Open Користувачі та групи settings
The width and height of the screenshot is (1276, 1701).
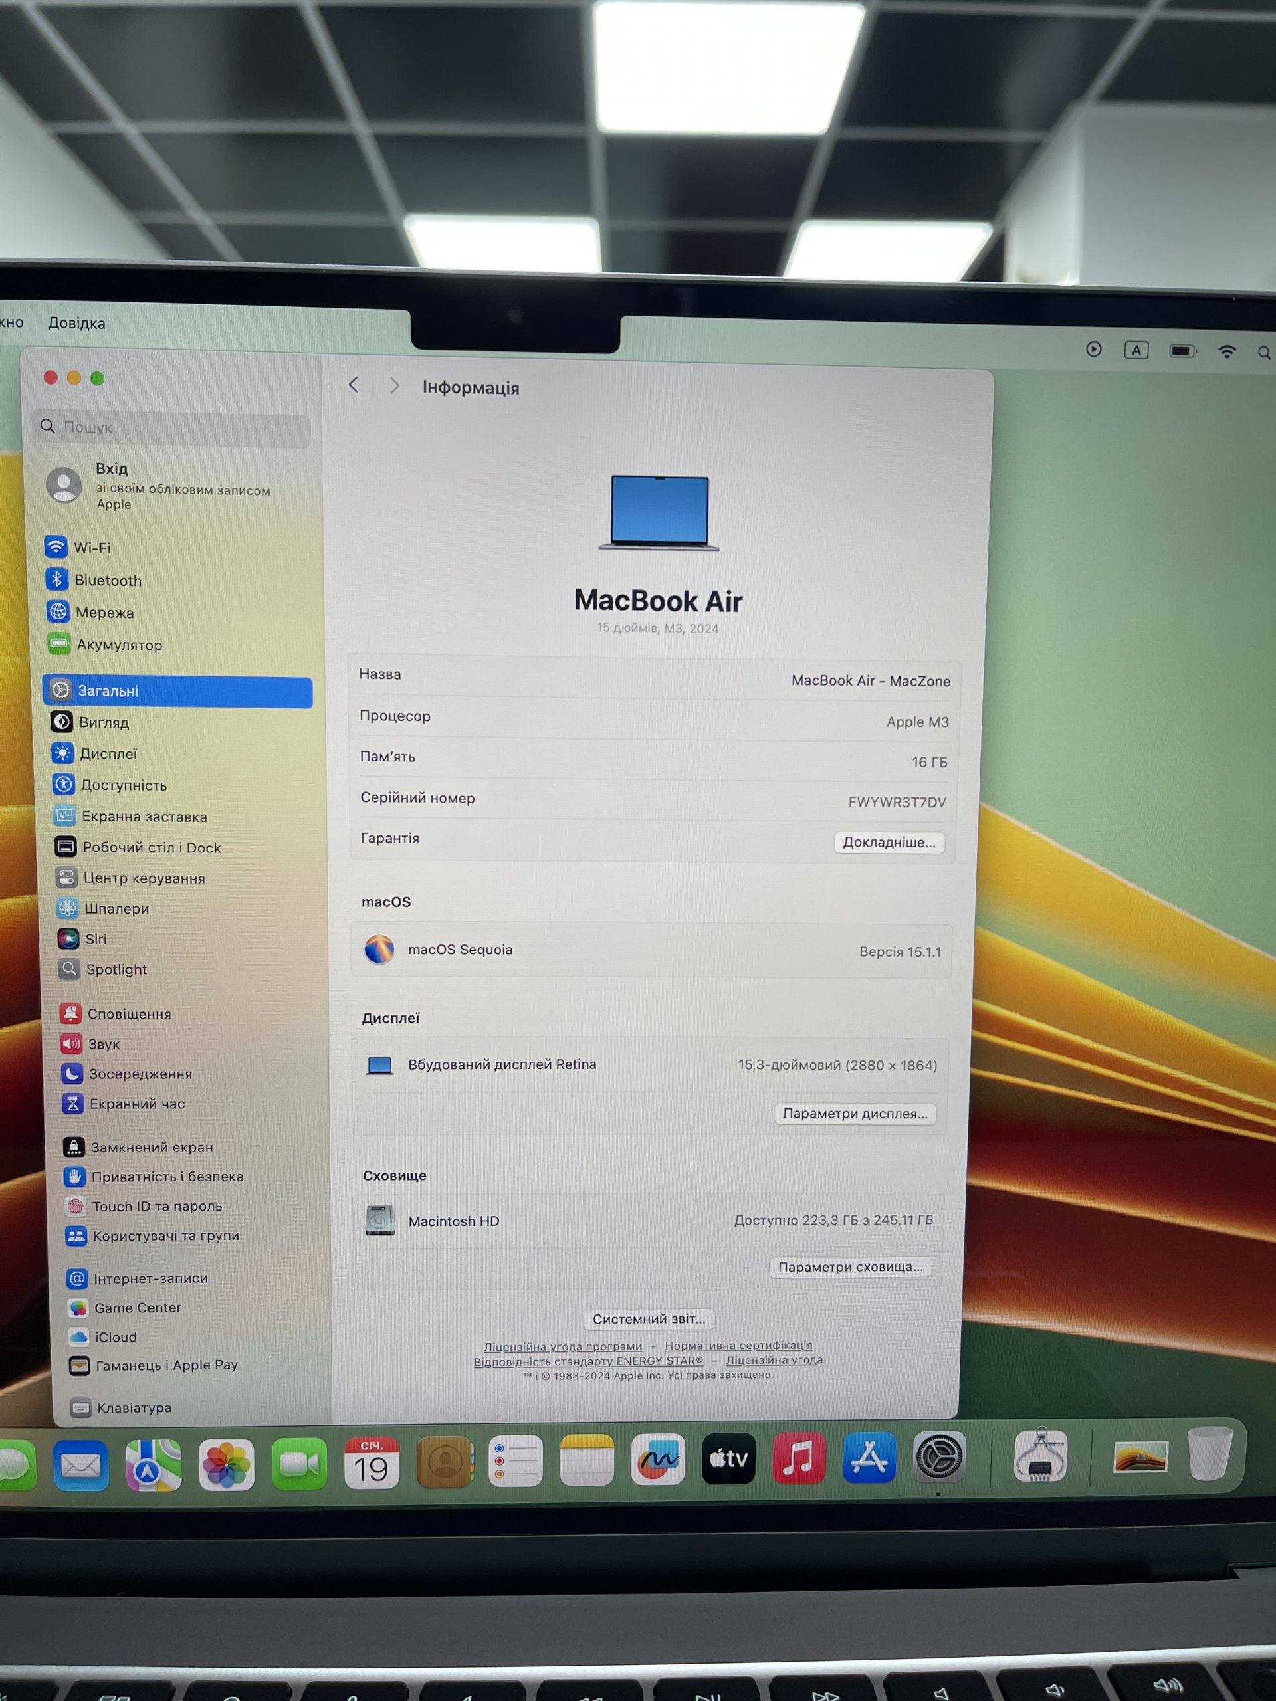152,1235
